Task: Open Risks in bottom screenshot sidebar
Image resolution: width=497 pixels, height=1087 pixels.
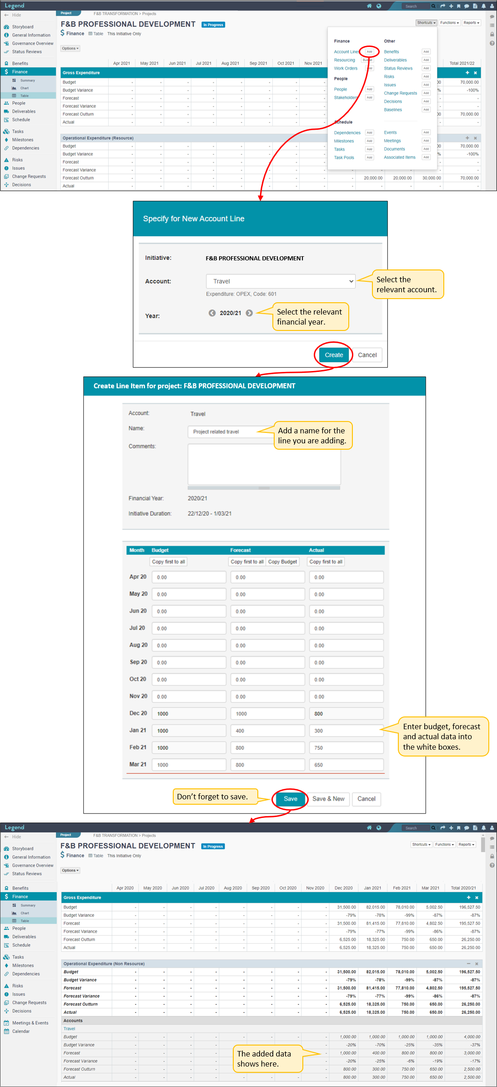Action: (x=17, y=985)
